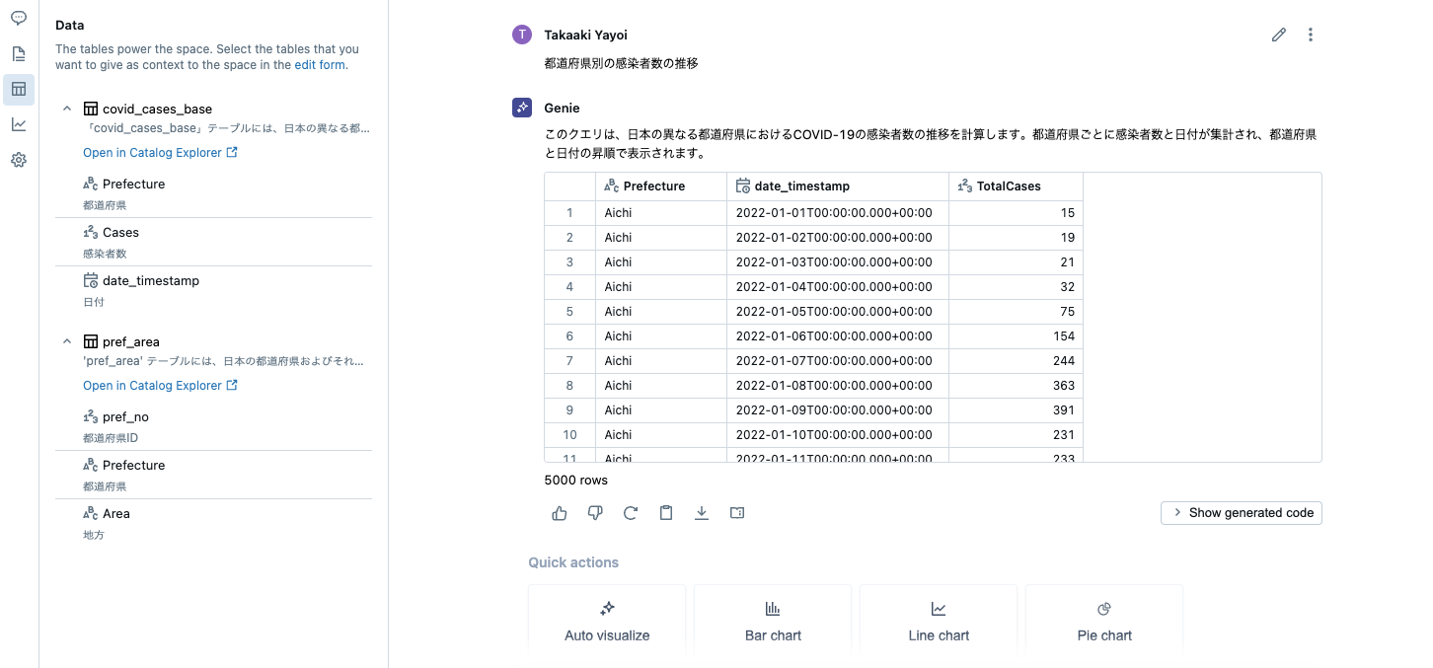Expand Show generated code
The width and height of the screenshot is (1433, 668).
click(x=1241, y=512)
